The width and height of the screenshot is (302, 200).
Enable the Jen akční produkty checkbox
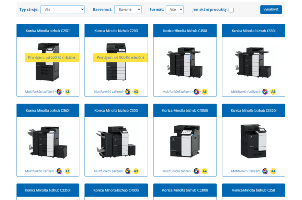pos(231,10)
